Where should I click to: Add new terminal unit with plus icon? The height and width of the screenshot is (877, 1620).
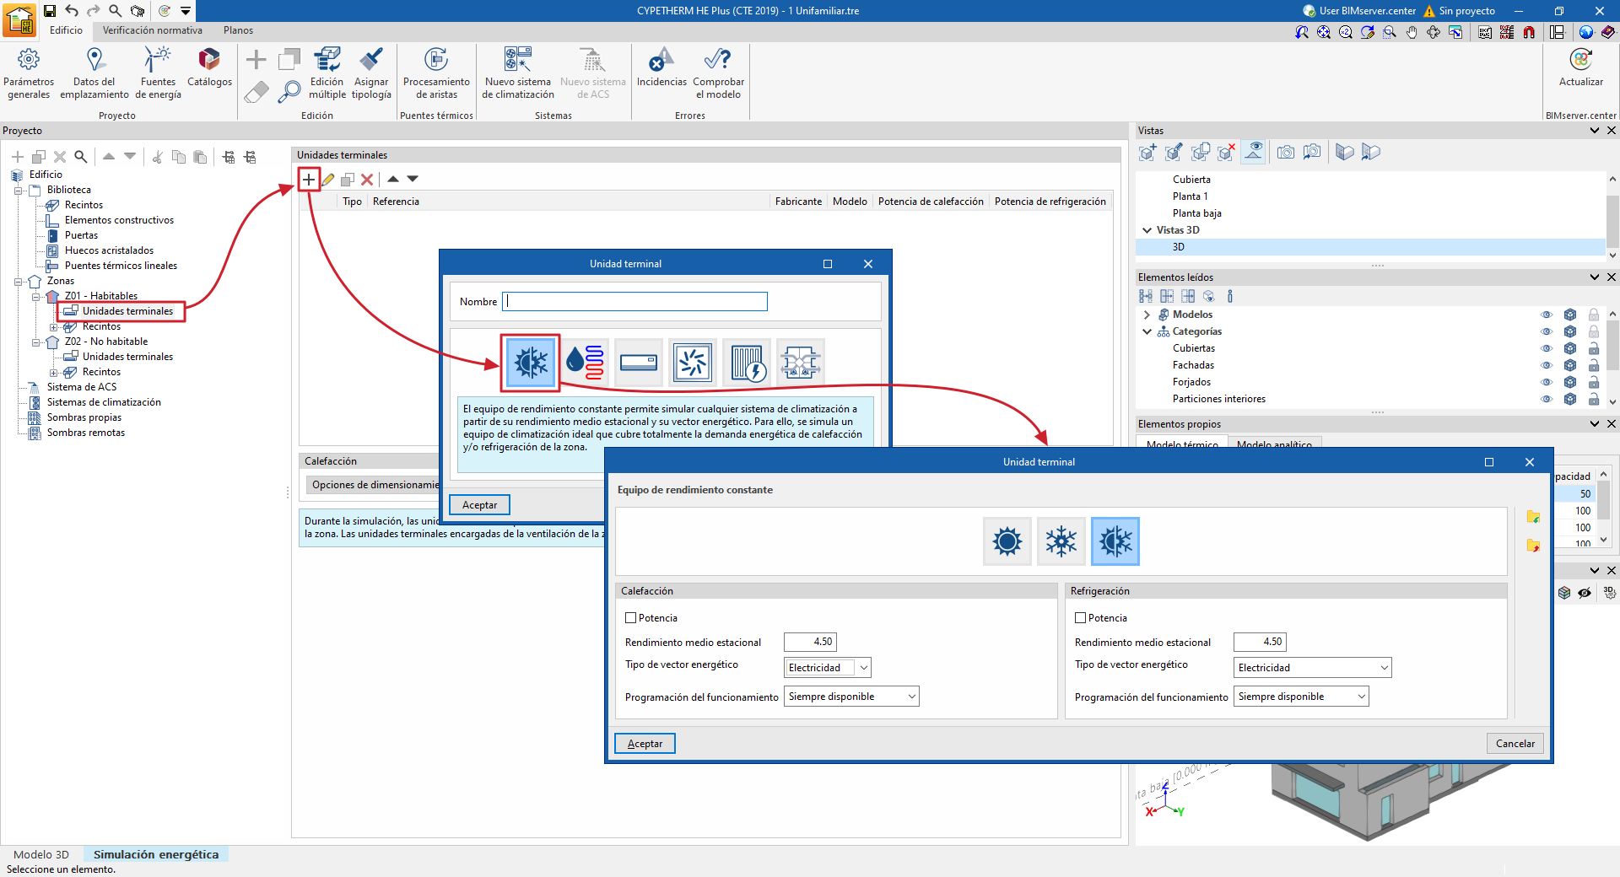pyautogui.click(x=309, y=179)
